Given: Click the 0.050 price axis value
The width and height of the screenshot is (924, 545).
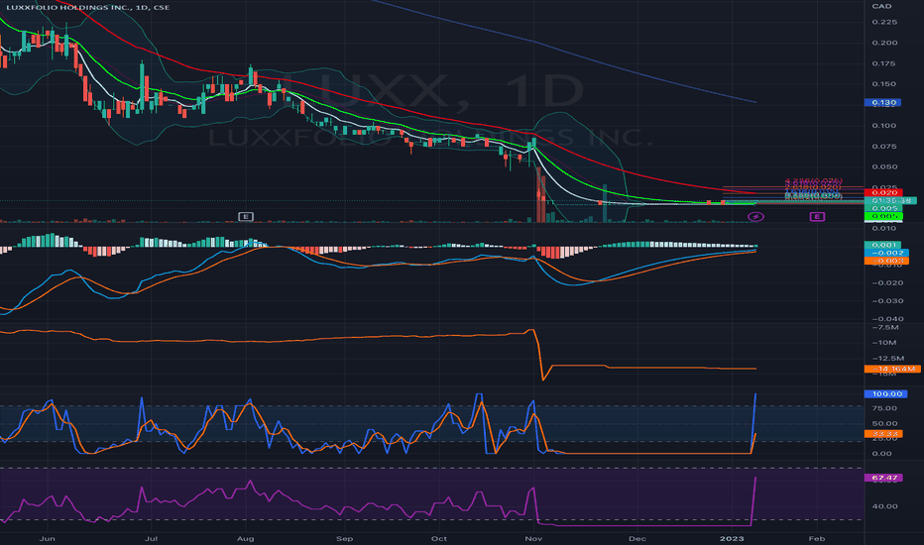Looking at the screenshot, I should (x=884, y=166).
